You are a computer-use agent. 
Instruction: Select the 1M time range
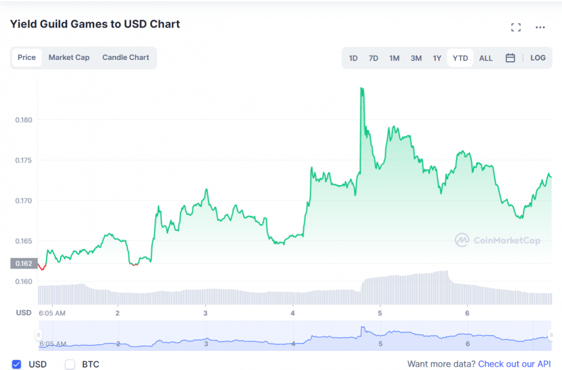[x=394, y=58]
